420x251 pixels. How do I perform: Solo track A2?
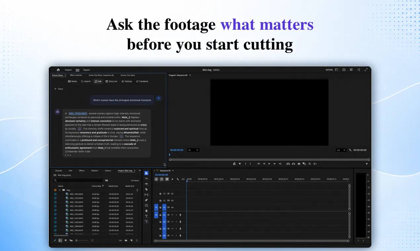(x=176, y=222)
